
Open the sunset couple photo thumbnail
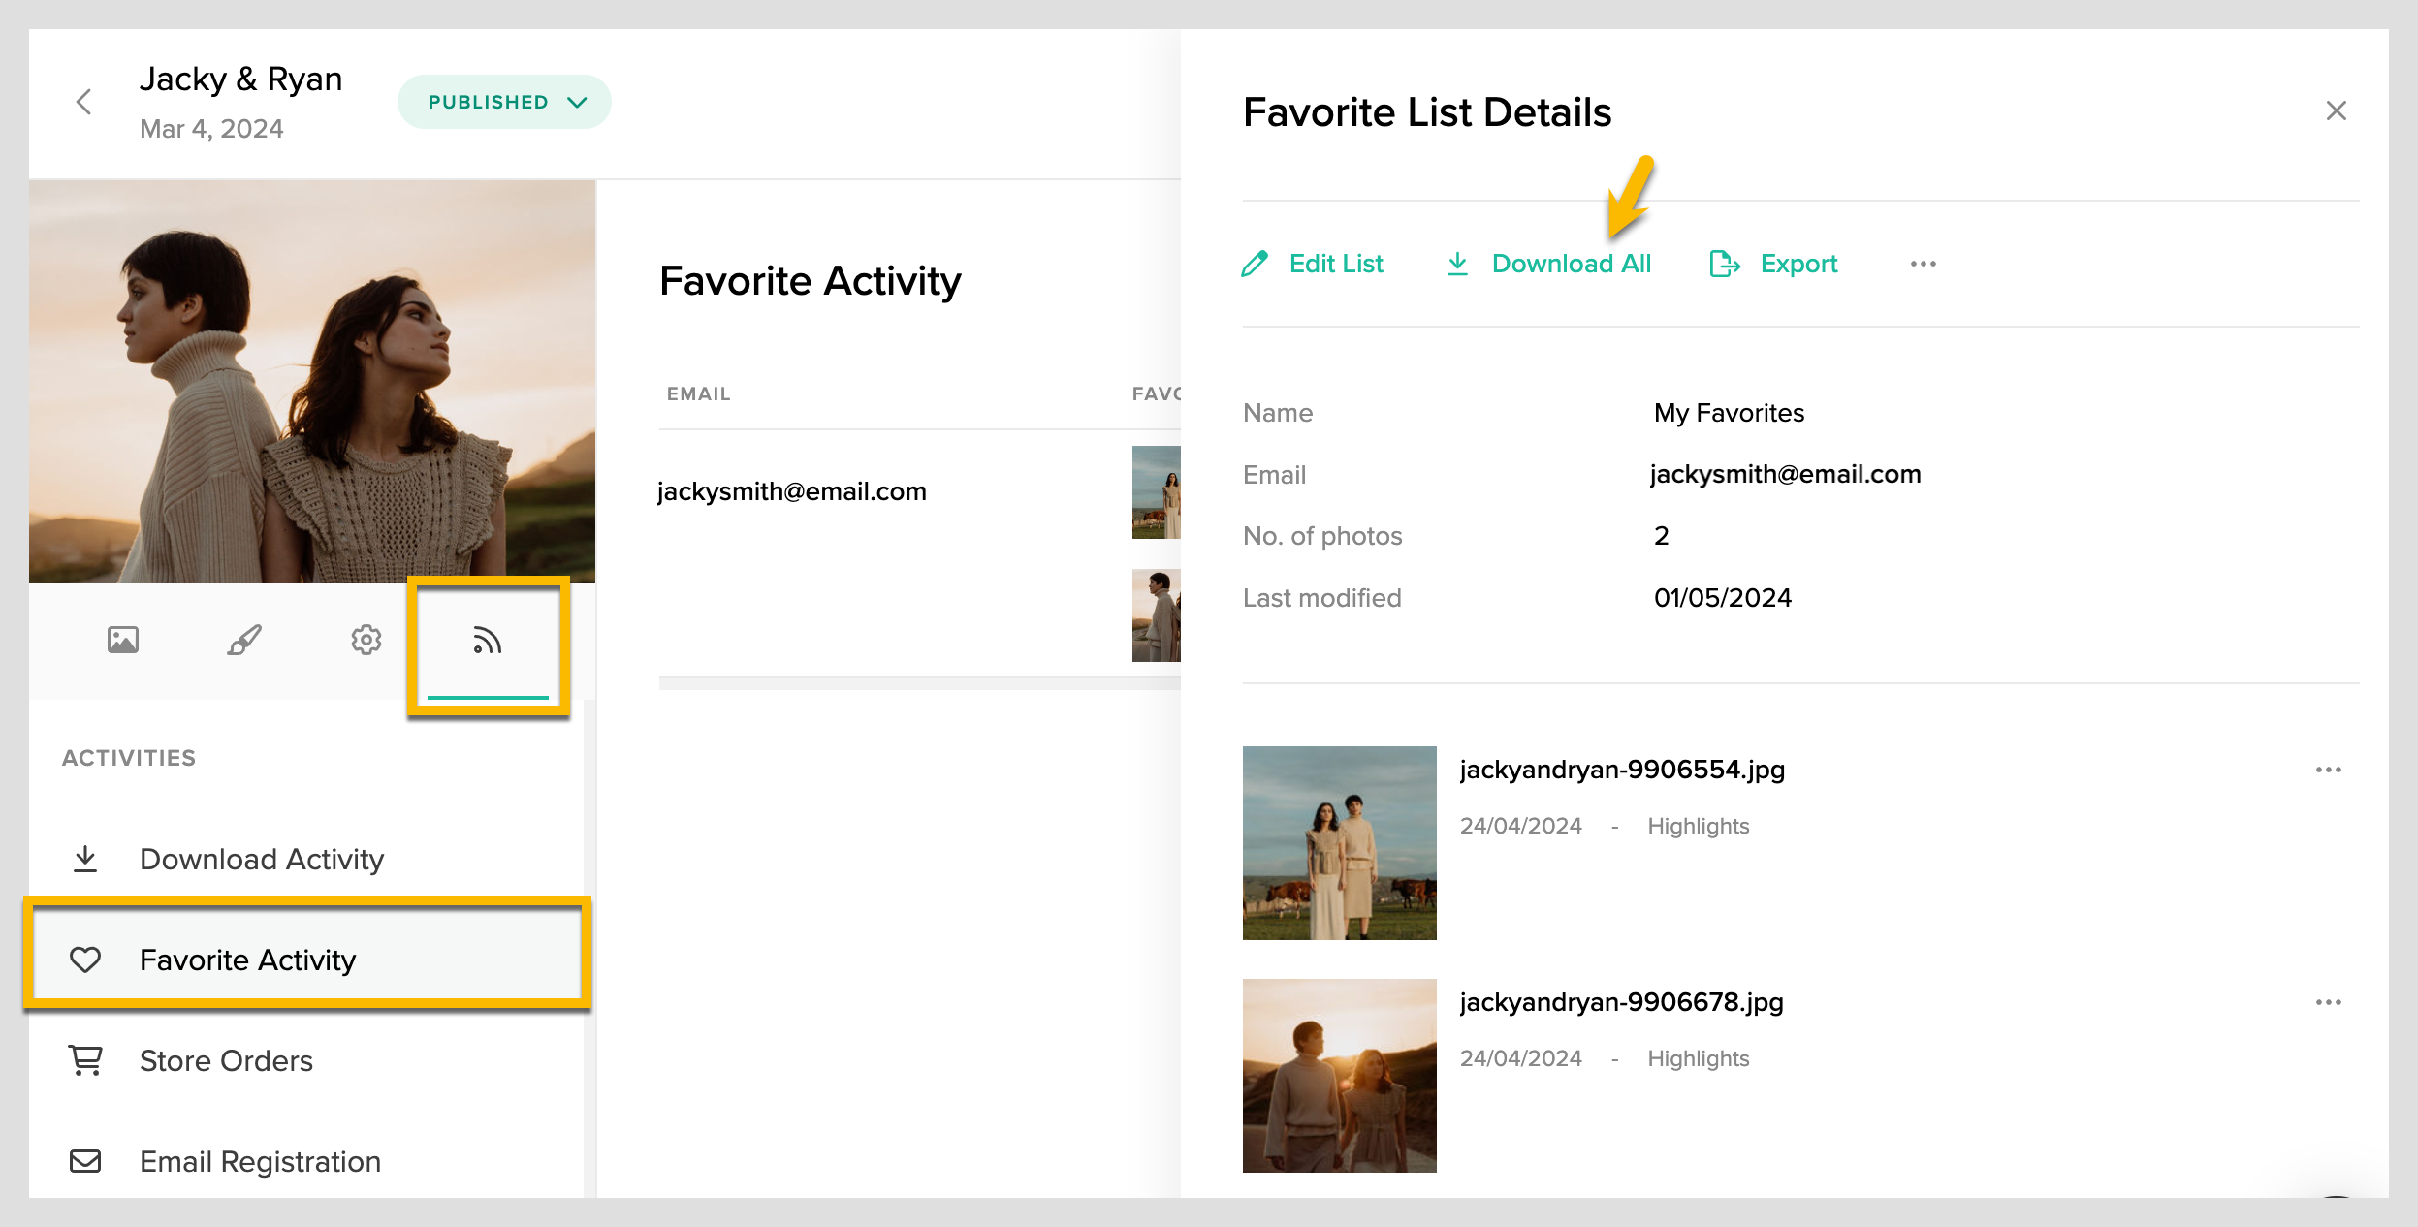1339,1075
